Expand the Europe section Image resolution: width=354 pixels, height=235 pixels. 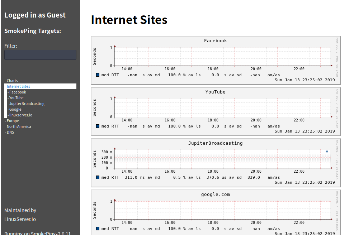coord(13,121)
